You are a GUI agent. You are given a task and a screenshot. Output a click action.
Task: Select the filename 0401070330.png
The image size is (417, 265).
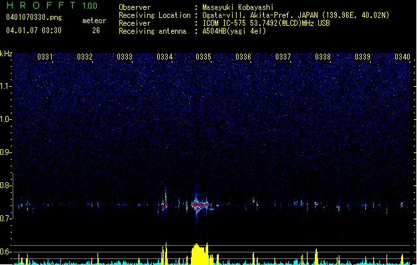[34, 17]
